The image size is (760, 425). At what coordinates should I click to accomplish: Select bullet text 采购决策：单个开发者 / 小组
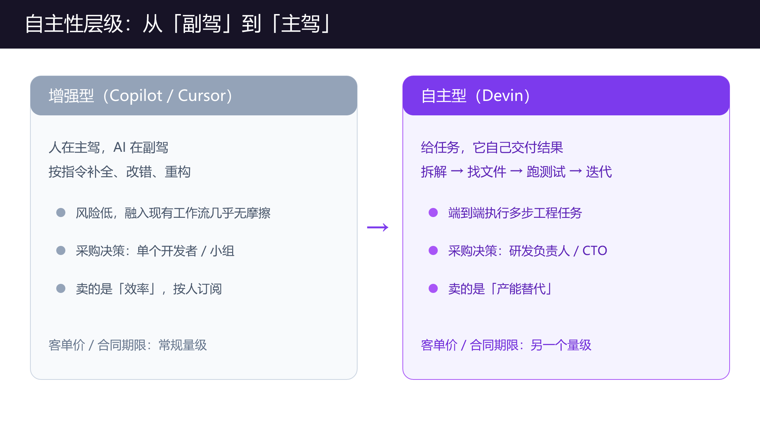[155, 251]
